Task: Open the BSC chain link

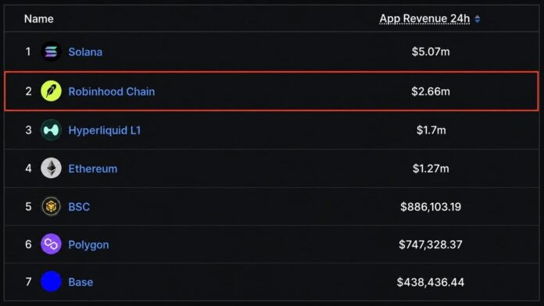Action: click(79, 207)
